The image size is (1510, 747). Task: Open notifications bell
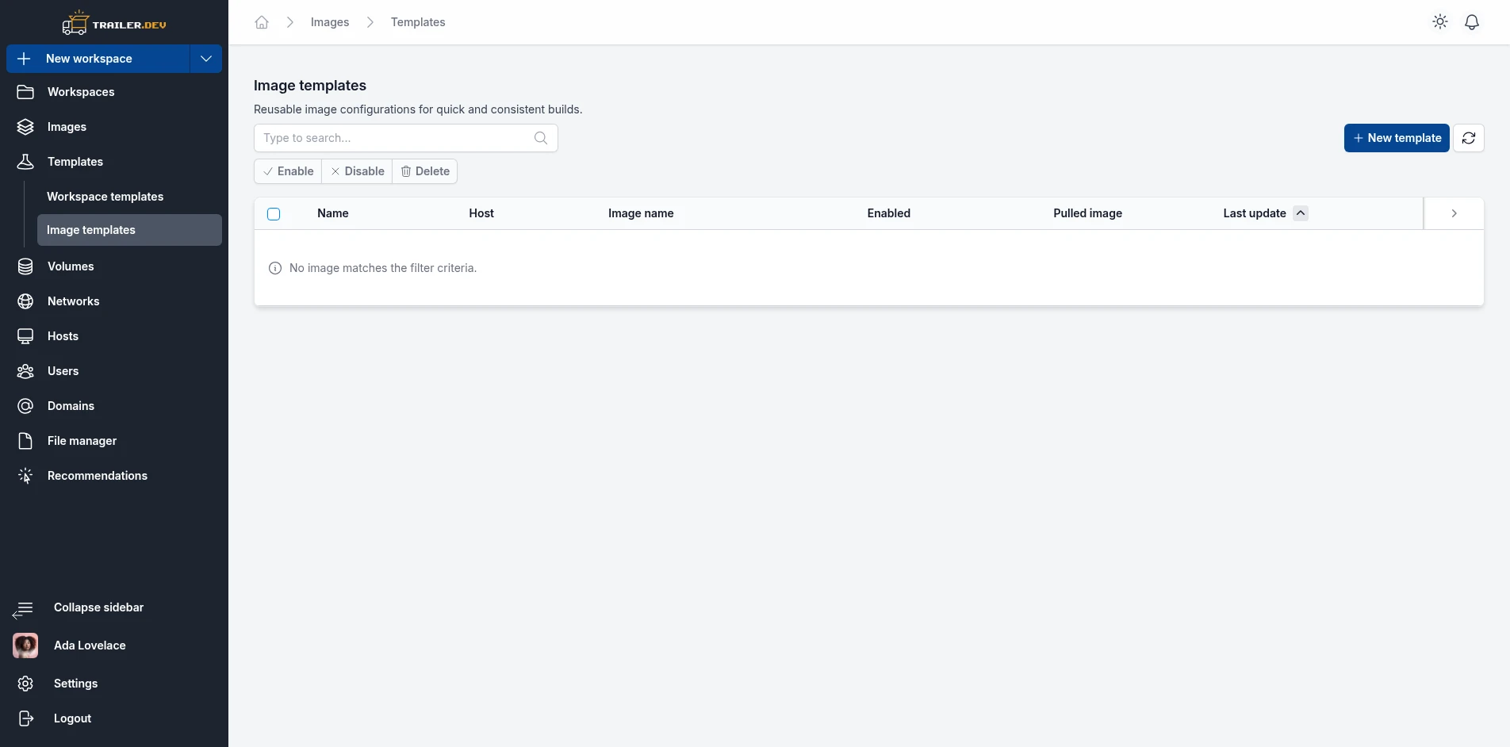pos(1472,22)
